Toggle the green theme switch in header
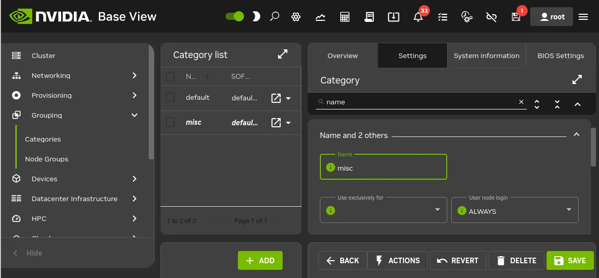This screenshot has width=599, height=278. click(x=234, y=16)
